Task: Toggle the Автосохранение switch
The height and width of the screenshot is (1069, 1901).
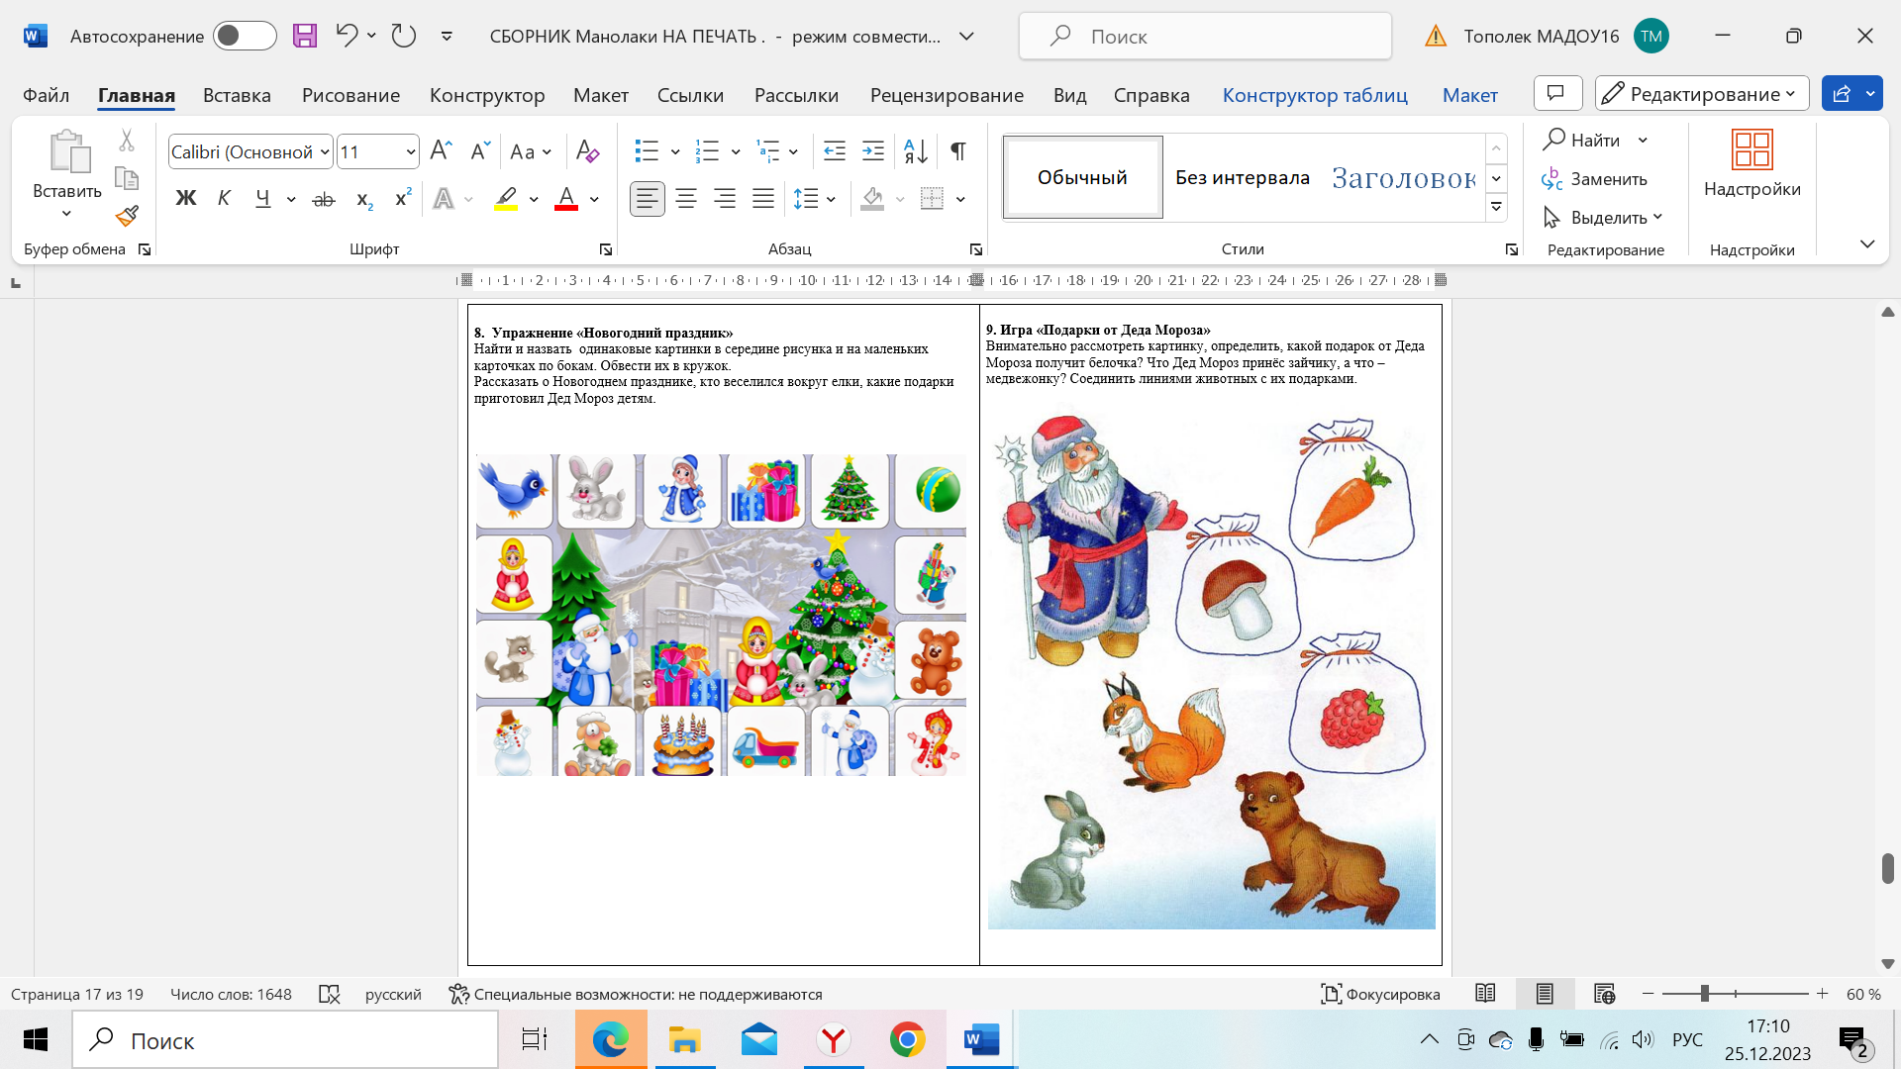Action: 245,37
